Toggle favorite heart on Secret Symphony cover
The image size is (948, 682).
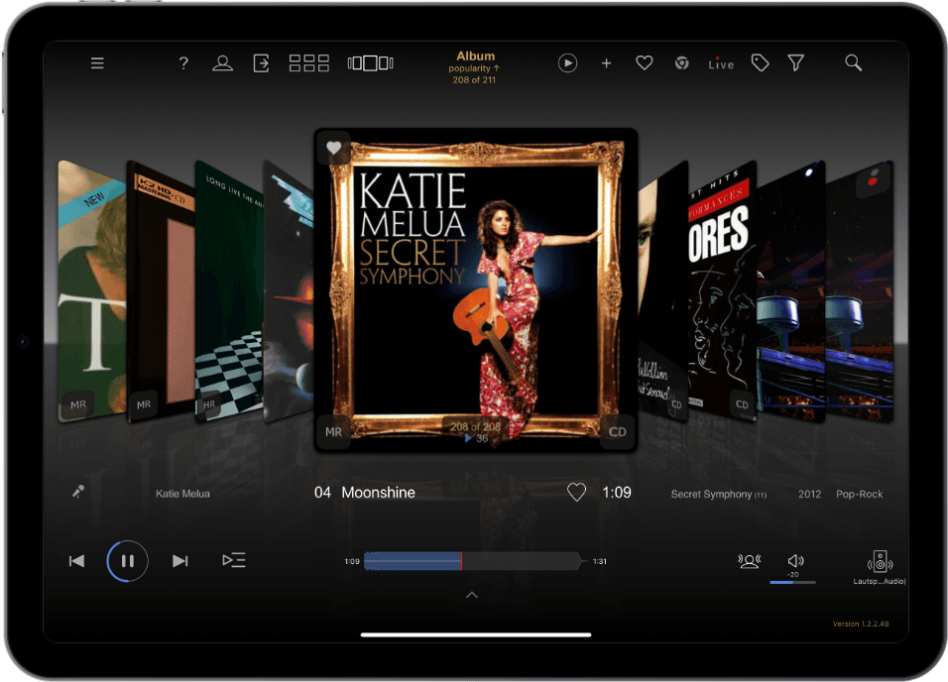click(334, 148)
